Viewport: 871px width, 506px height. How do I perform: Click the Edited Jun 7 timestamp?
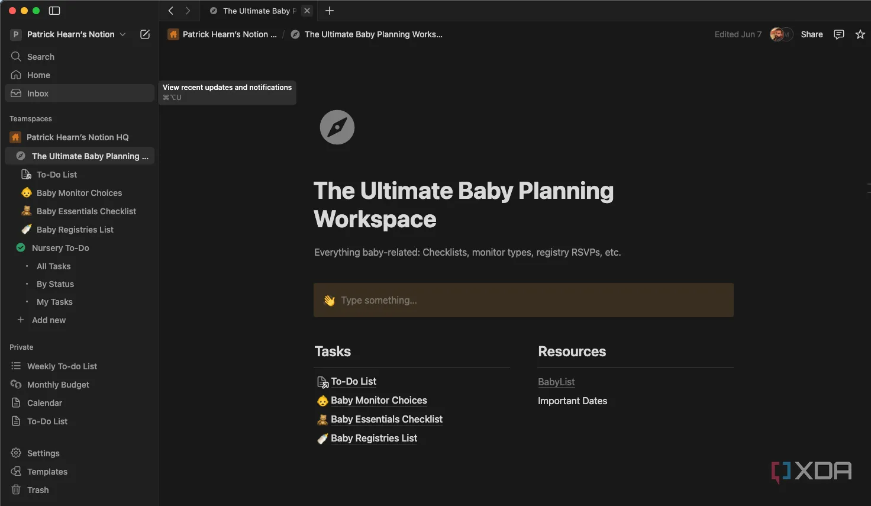738,34
